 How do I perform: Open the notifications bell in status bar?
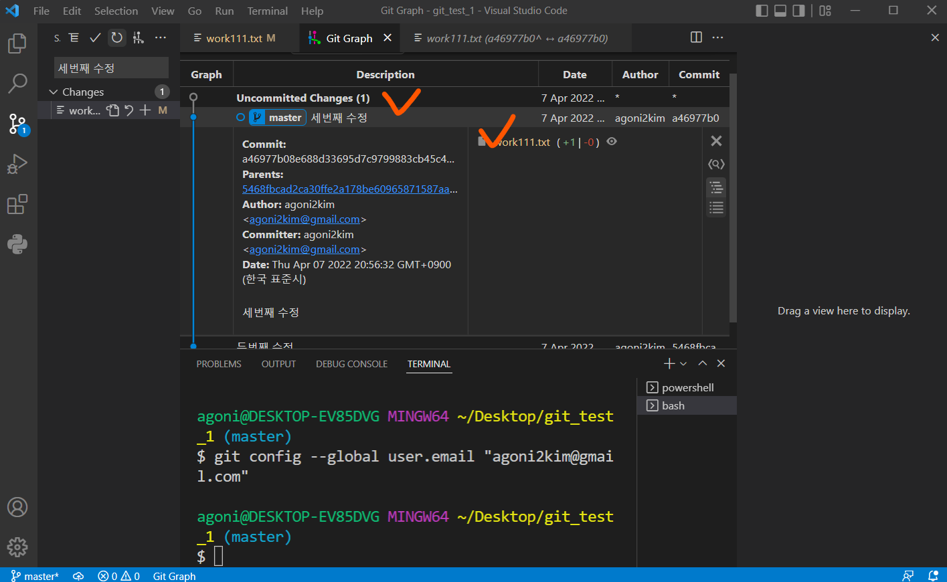coord(933,576)
